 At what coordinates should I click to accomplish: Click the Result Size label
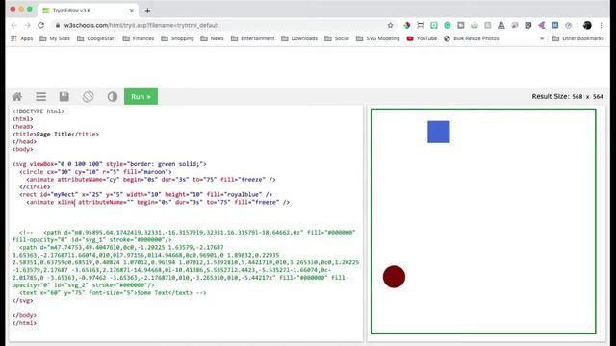pos(567,96)
